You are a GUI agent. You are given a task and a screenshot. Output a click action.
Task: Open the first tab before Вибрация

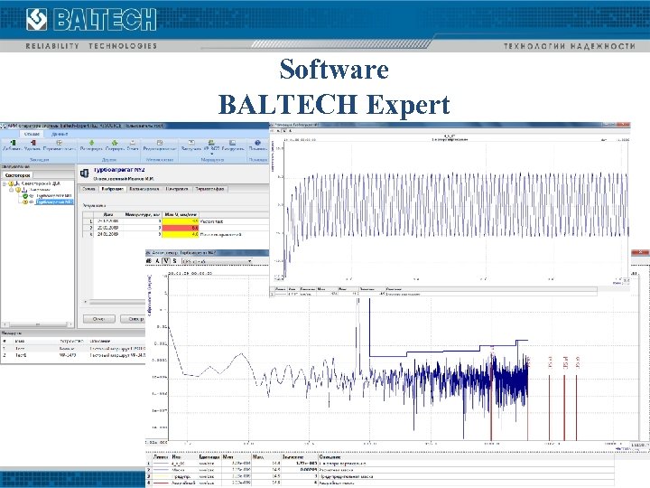click(x=88, y=189)
